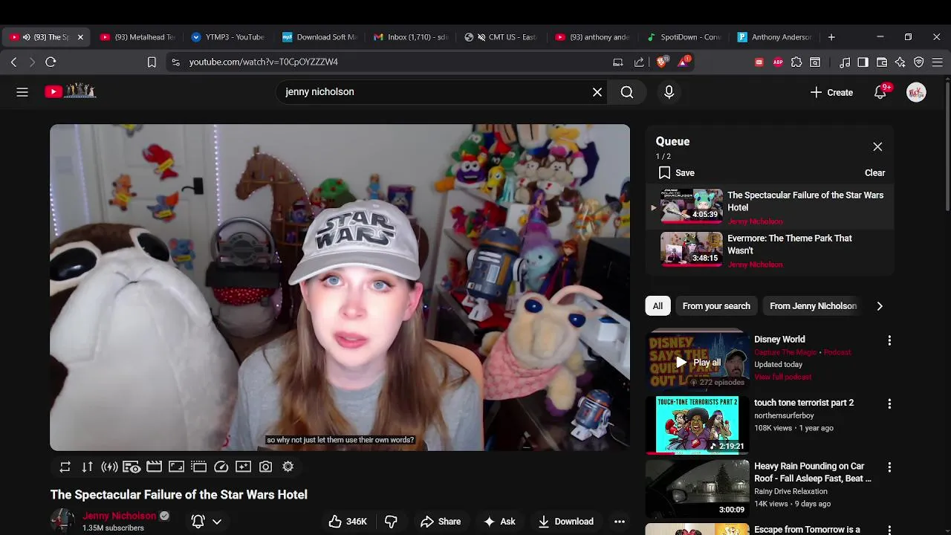Screen dimensions: 951x535
Task: Open the notifications bell in header
Action: tap(880, 92)
